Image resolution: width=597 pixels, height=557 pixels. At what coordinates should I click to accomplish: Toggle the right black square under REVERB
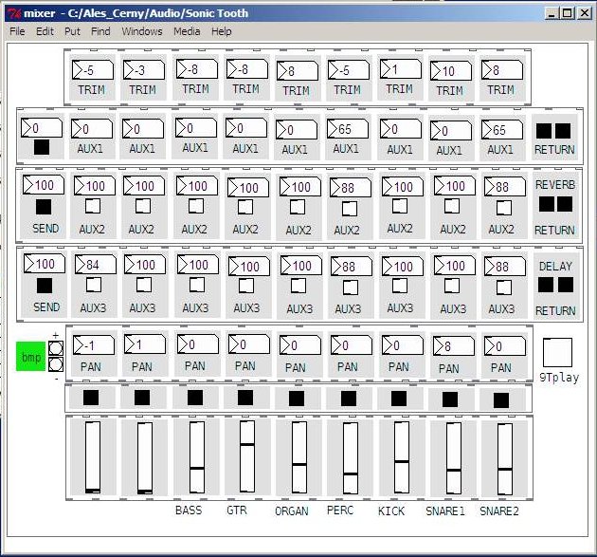coord(565,204)
